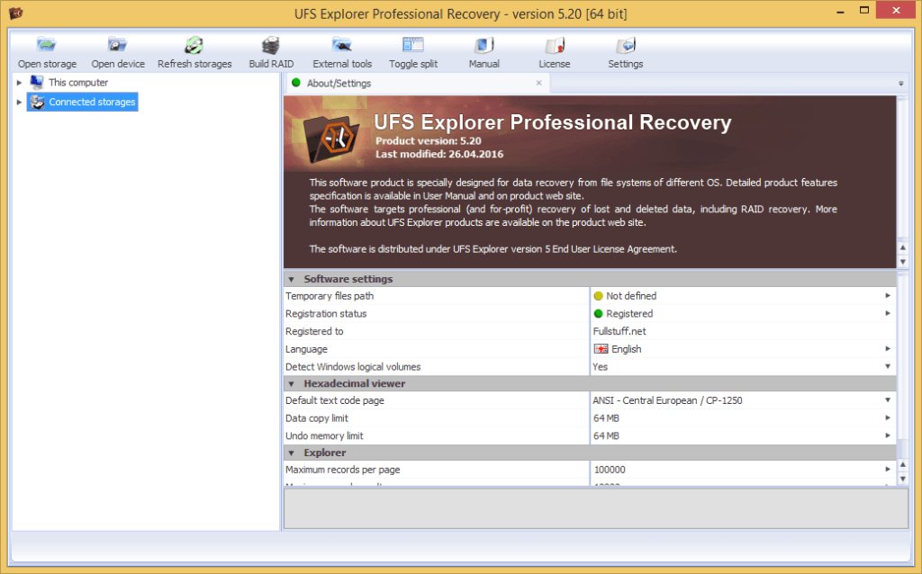Click the Refresh storages icon
The image size is (922, 574).
[x=194, y=45]
